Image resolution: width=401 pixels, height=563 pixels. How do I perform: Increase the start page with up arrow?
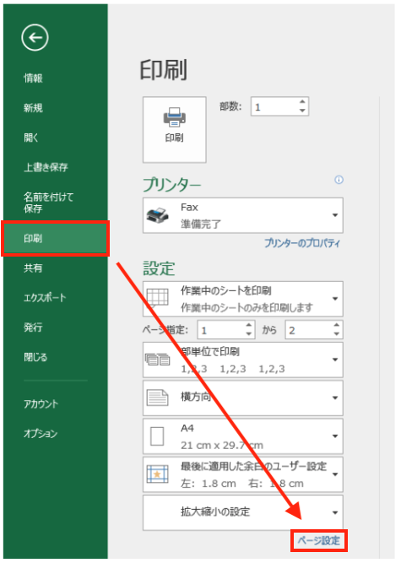249,325
